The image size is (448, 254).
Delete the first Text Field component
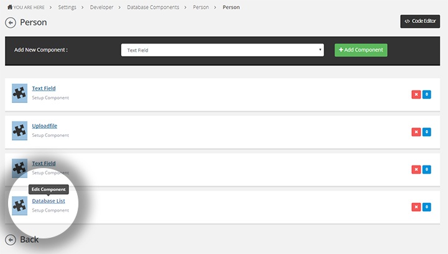coord(416,94)
